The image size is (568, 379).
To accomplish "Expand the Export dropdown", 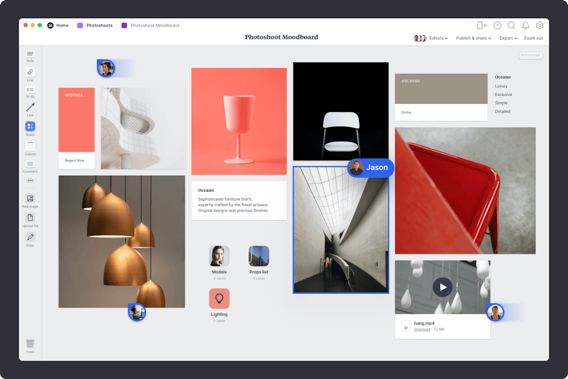I will [508, 38].
